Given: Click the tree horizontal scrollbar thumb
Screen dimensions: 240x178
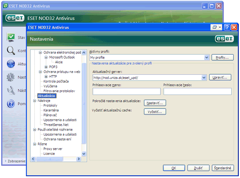Looking at the screenshot, I should pyautogui.click(x=50, y=159).
